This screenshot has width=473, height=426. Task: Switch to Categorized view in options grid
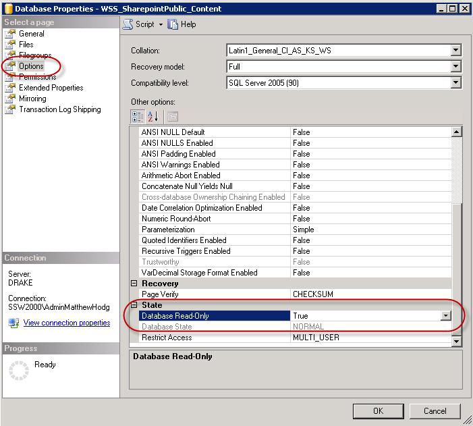[137, 116]
